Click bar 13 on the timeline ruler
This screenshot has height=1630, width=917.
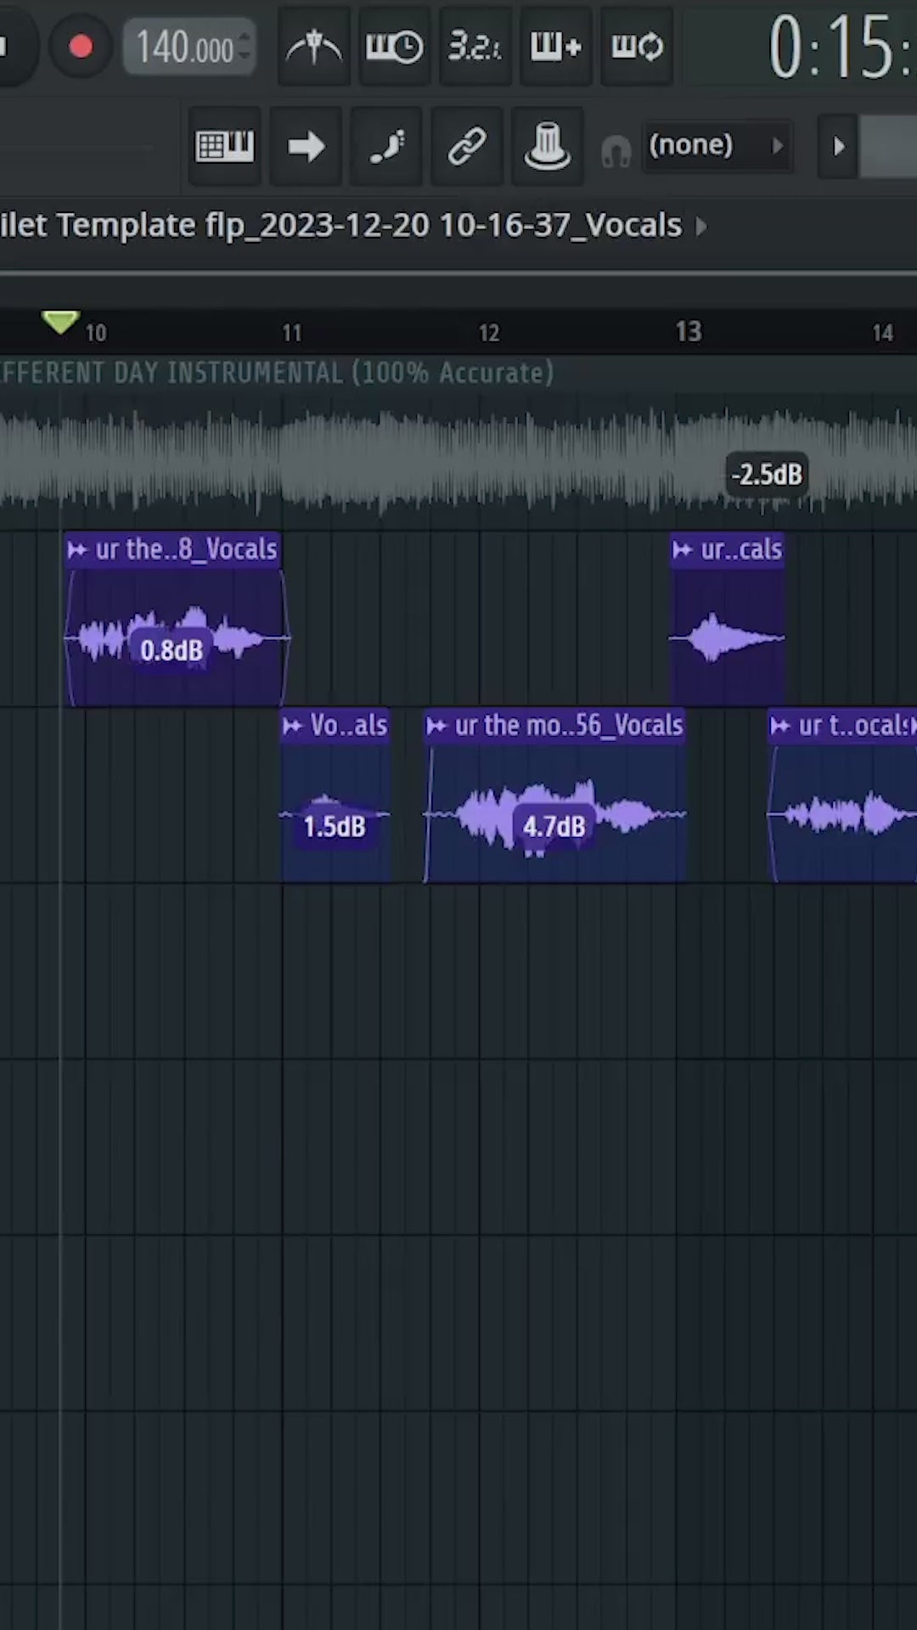[x=688, y=331]
